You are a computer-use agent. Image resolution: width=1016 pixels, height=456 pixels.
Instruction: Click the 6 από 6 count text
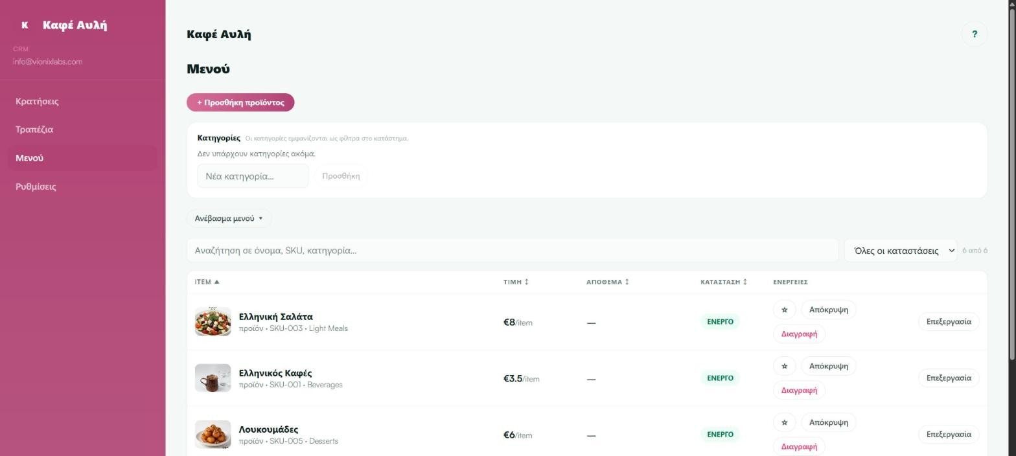click(975, 251)
